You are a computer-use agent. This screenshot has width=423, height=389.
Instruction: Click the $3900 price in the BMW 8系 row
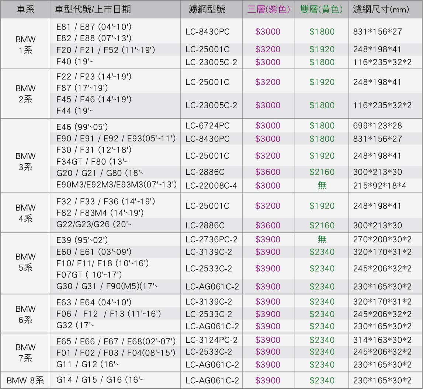tap(268, 381)
